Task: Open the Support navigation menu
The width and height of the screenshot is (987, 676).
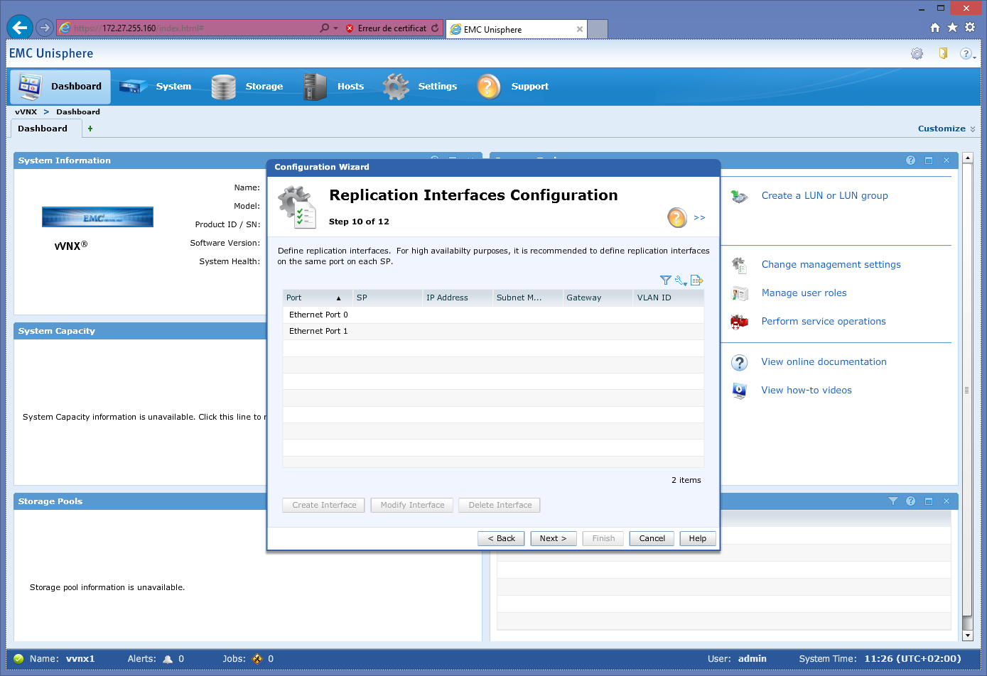Action: pos(512,87)
